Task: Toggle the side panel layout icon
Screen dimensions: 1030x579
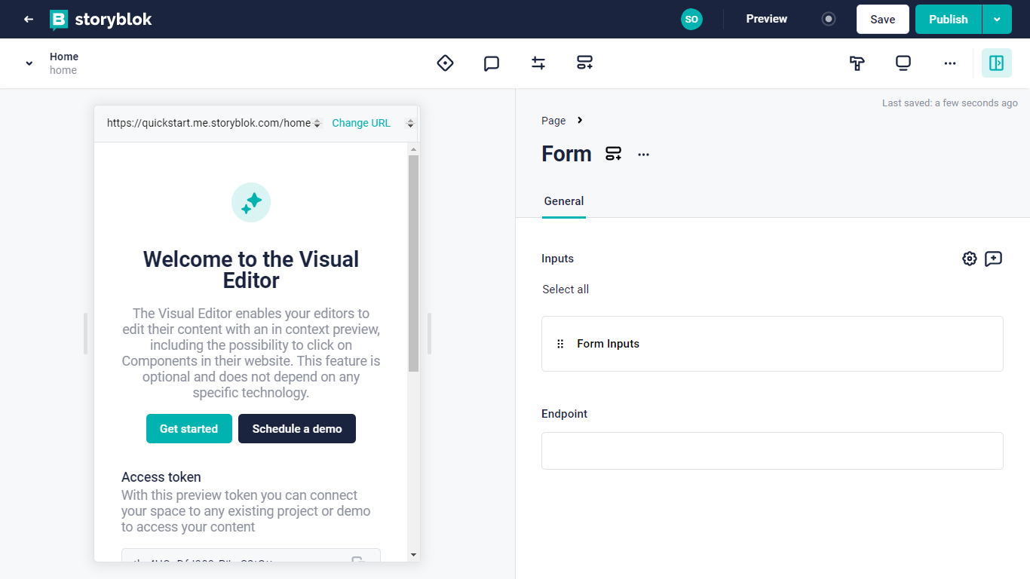Action: click(996, 63)
